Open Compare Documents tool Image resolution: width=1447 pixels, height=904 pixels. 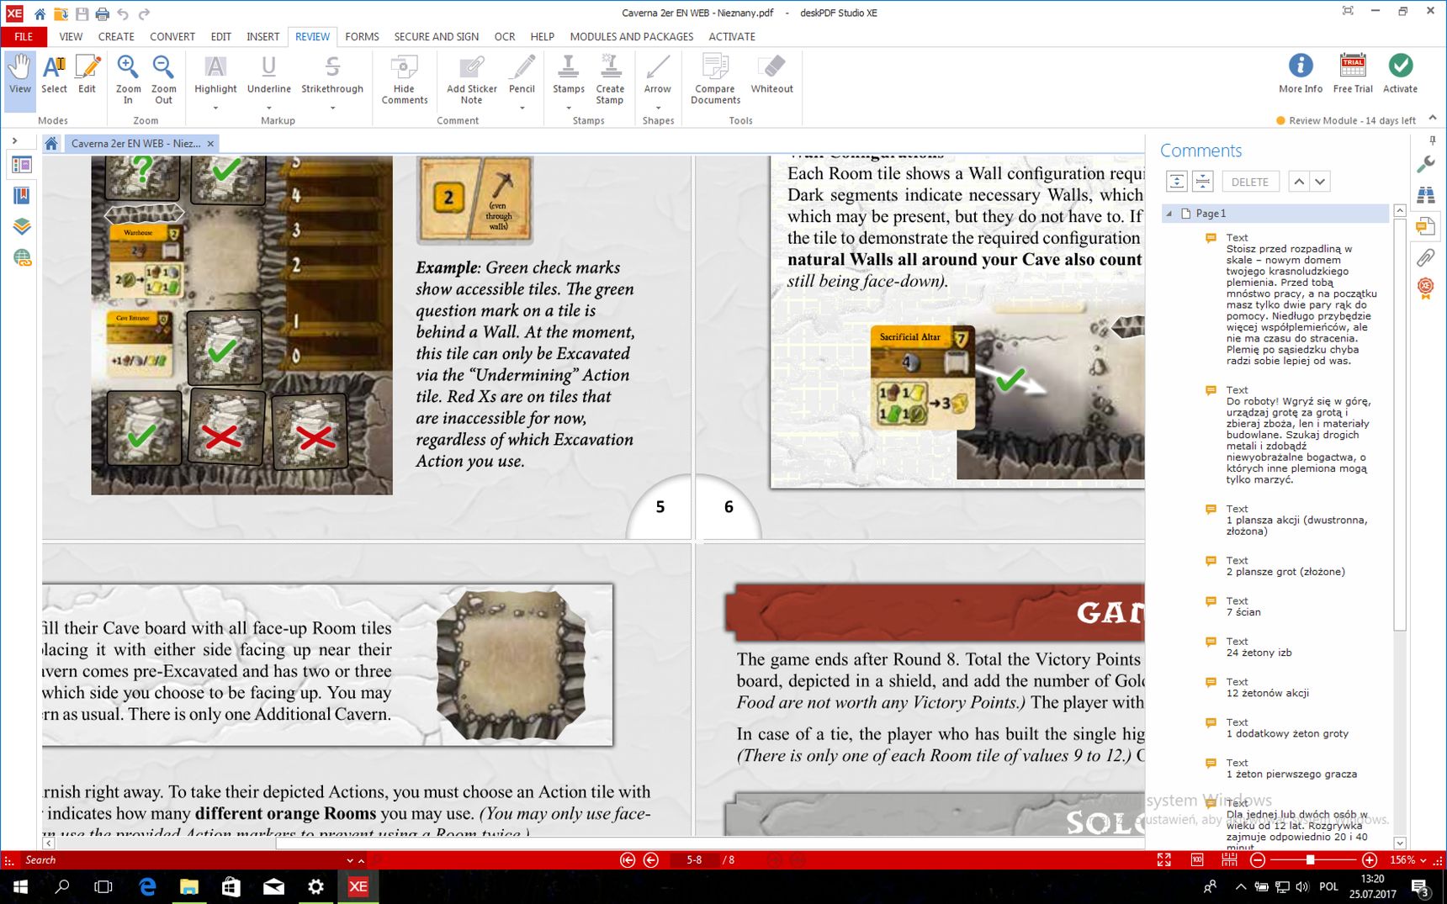click(x=715, y=79)
